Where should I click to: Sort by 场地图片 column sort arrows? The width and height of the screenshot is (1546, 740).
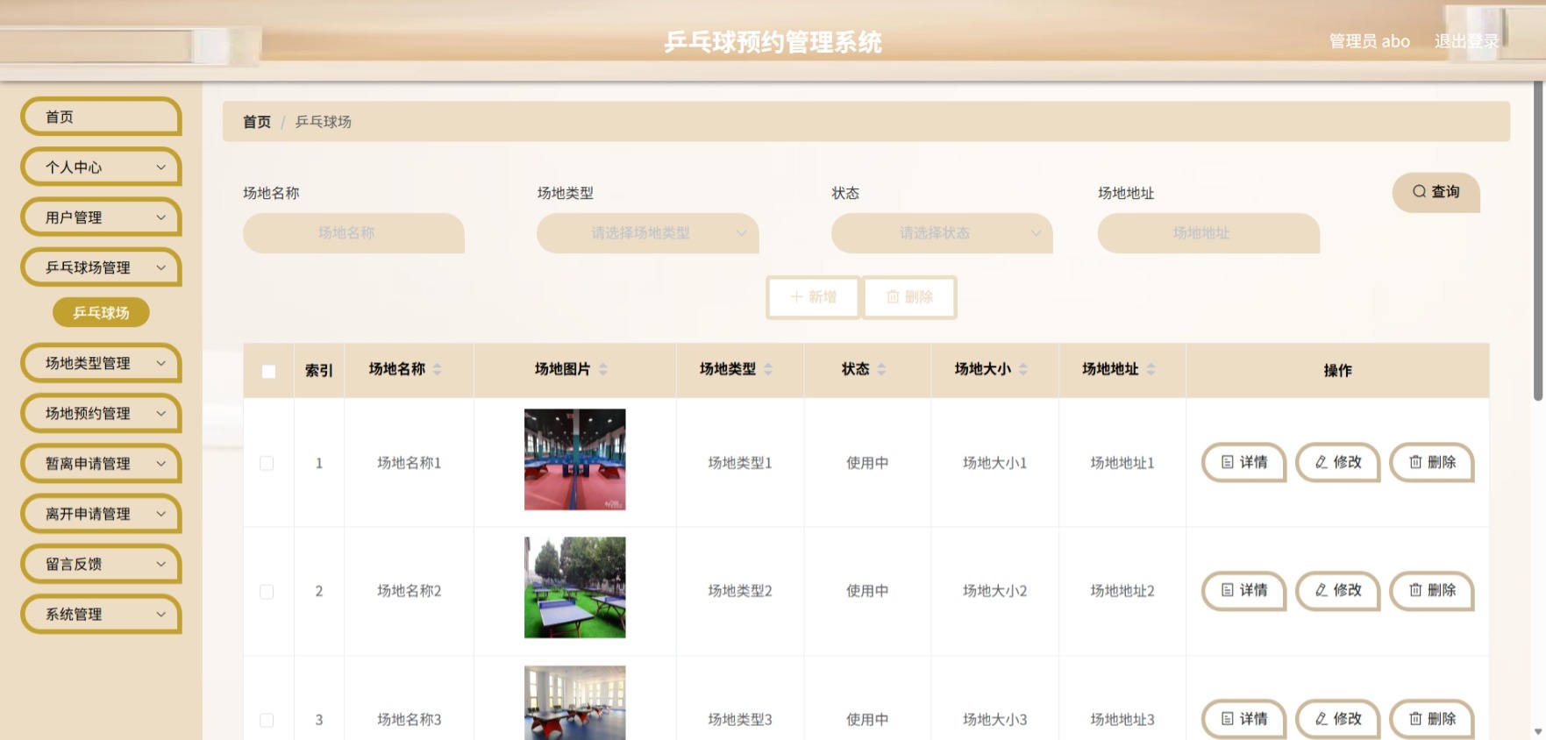click(x=602, y=370)
